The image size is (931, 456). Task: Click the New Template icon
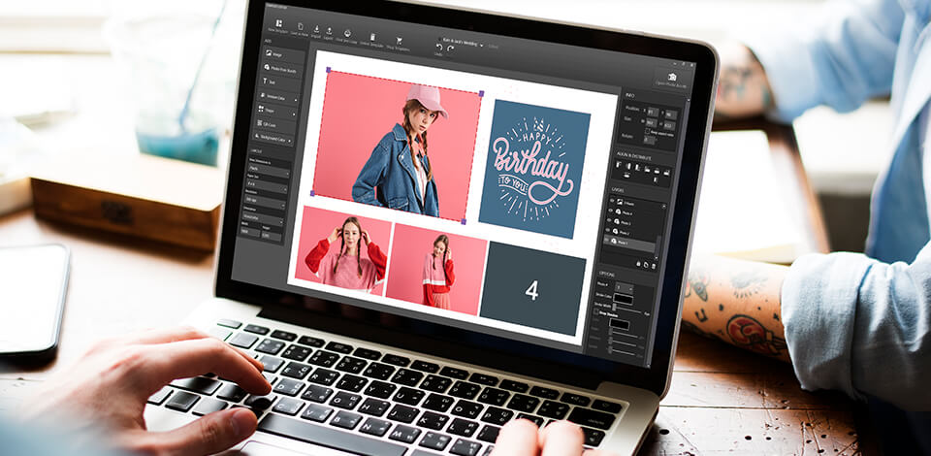(279, 23)
